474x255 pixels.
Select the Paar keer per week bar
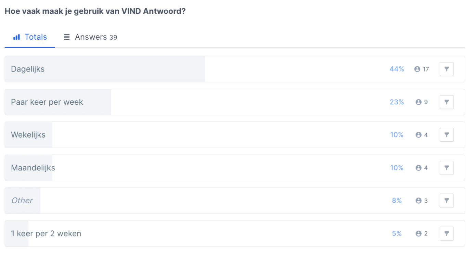point(235,102)
